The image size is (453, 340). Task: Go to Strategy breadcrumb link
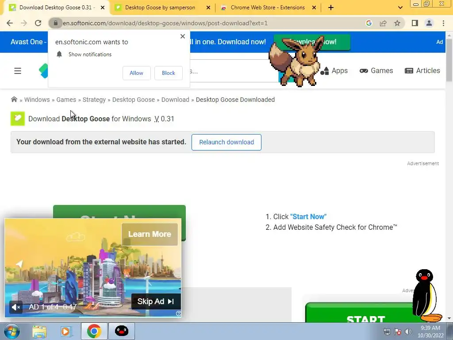tap(94, 100)
